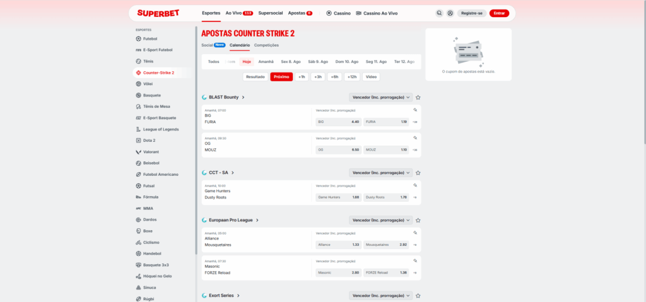This screenshot has width=646, height=302.
Task: Click the Futebol soccer ball icon
Action: coord(138,38)
